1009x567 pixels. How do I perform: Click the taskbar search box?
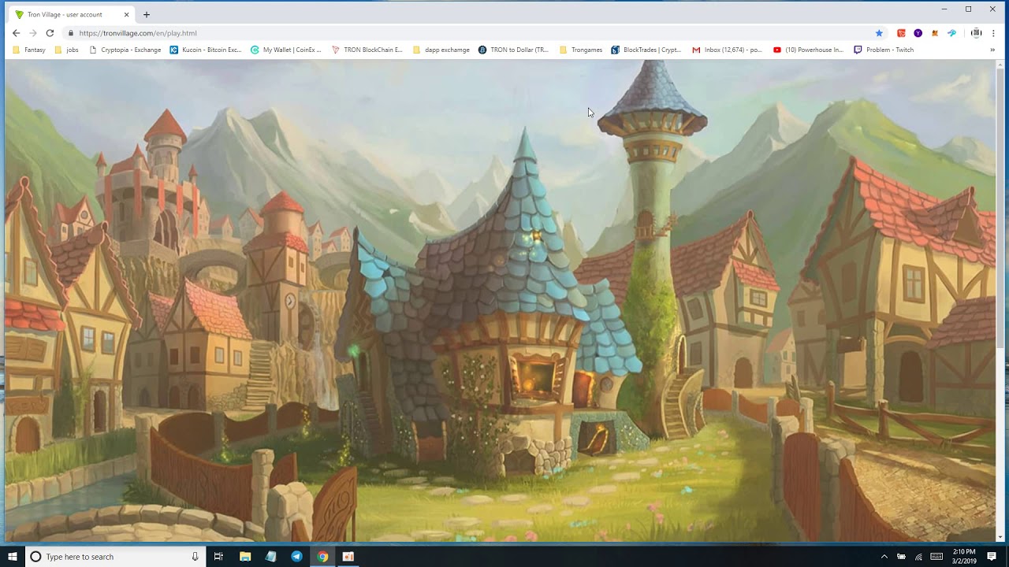pos(116,557)
